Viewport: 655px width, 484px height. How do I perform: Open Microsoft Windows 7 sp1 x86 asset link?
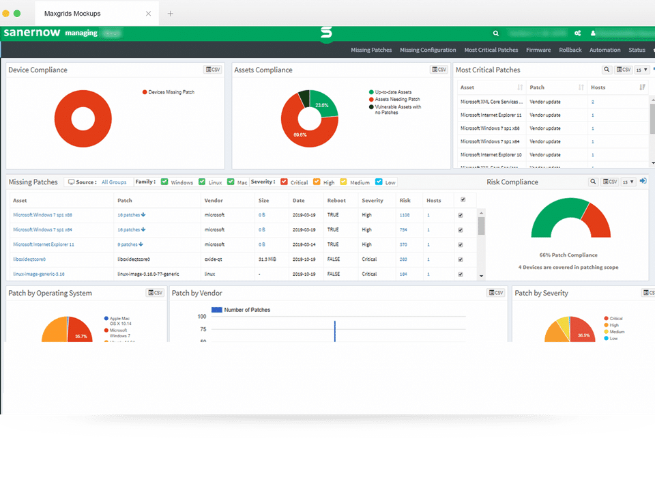pos(42,215)
